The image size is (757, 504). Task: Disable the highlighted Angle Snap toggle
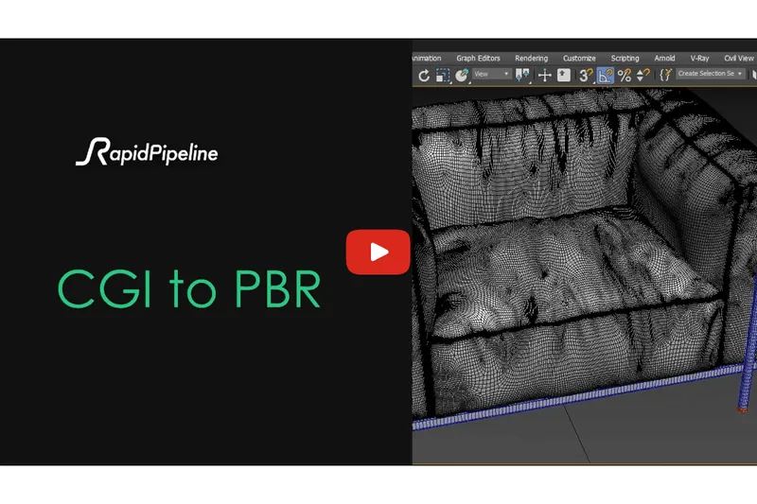606,75
